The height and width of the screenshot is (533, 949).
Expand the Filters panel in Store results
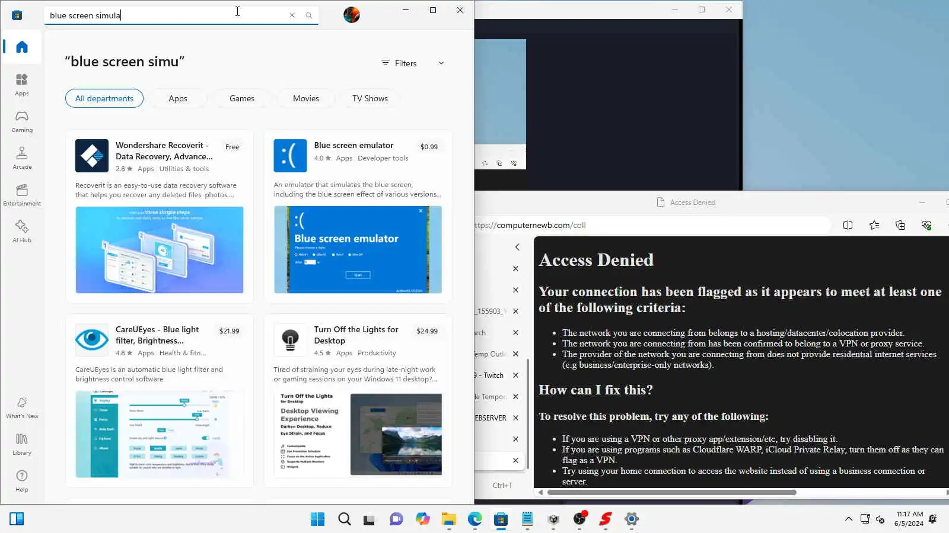coord(412,63)
